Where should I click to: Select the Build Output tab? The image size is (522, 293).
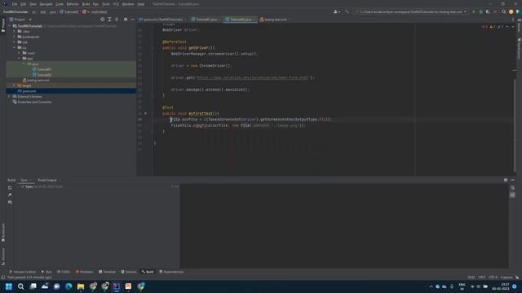coord(47,180)
